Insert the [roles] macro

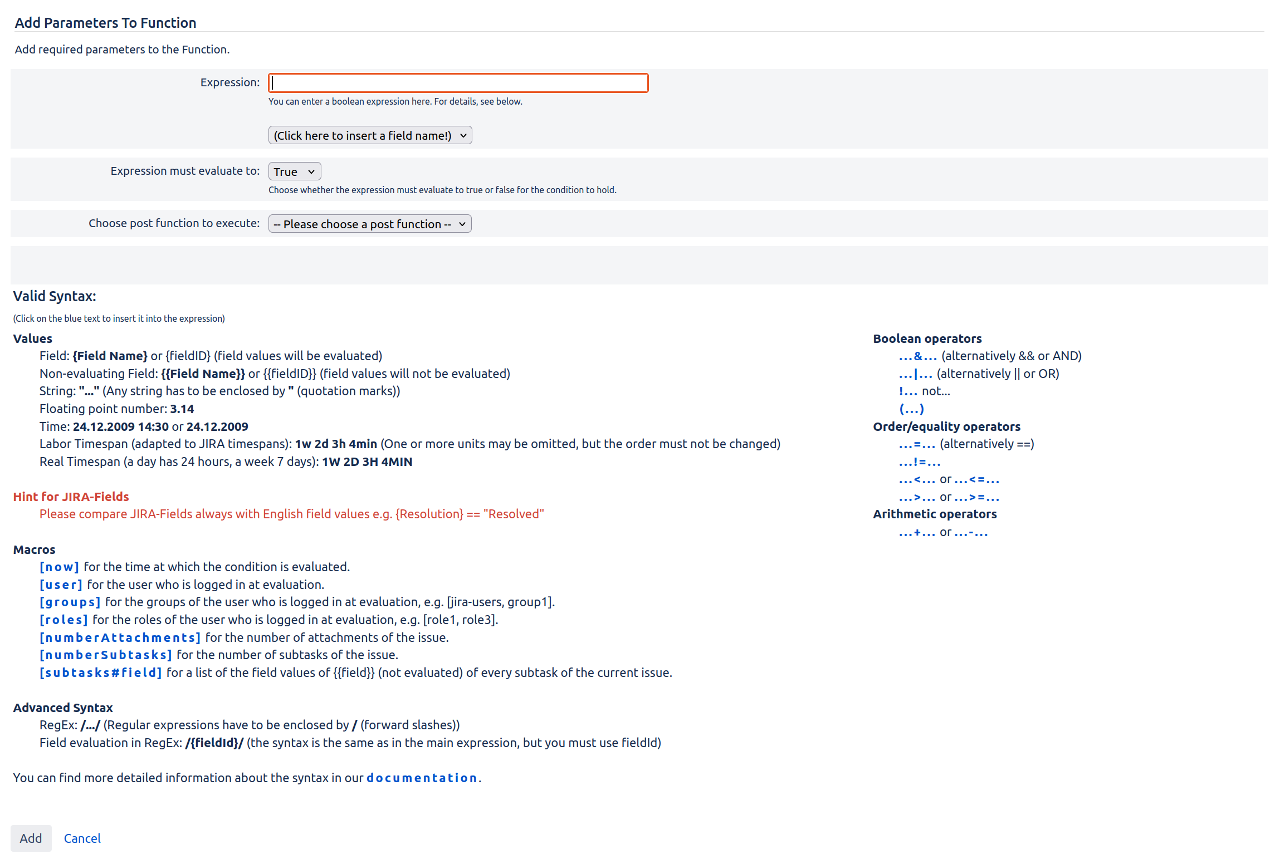coord(64,619)
